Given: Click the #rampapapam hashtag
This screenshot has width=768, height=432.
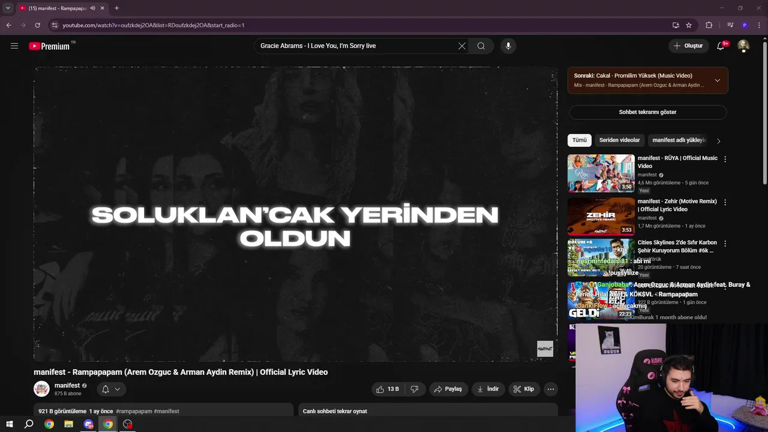Looking at the screenshot, I should 134,412.
